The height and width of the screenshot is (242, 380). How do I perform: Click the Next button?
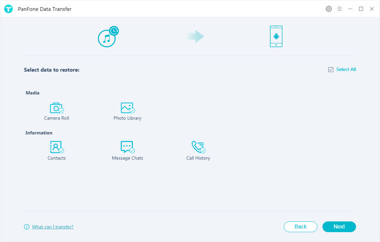click(339, 227)
